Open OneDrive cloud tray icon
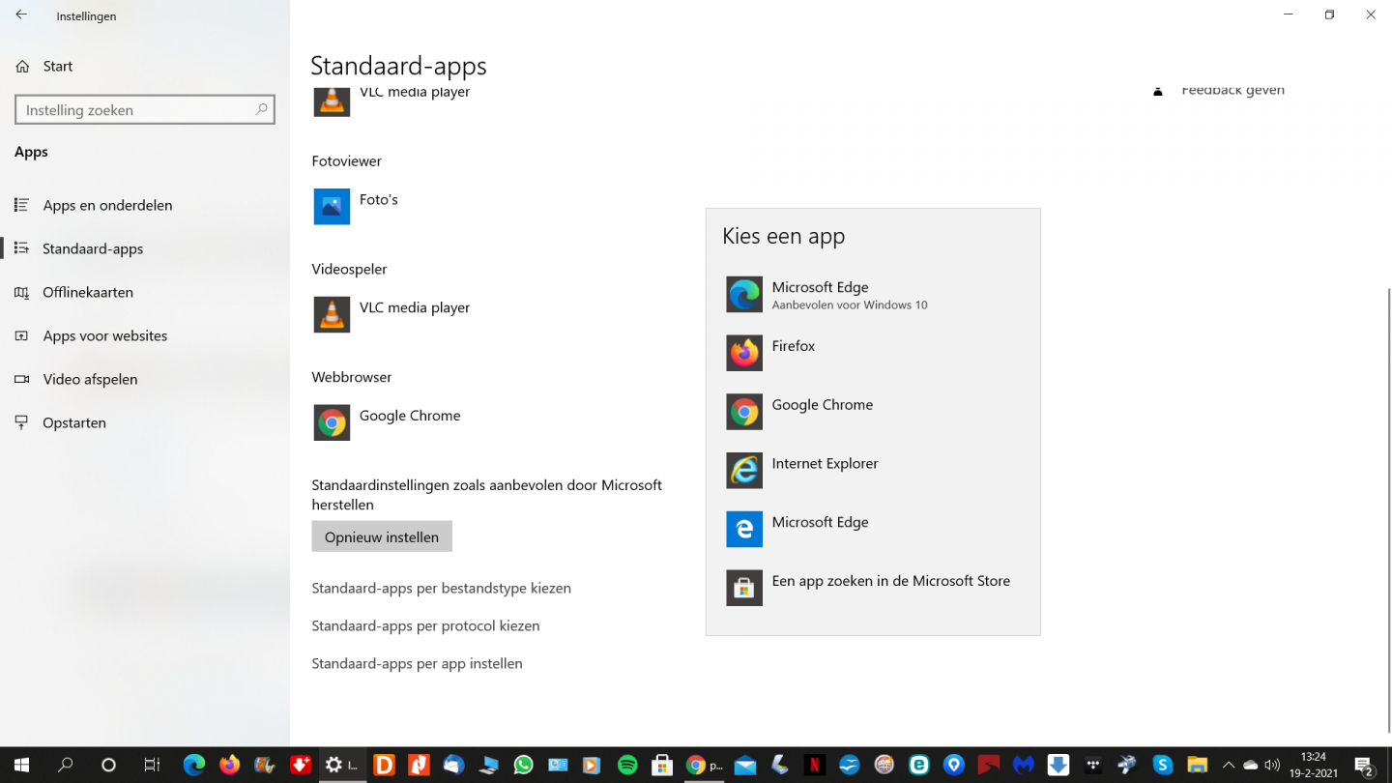Screen dimensions: 1392x783 (1251, 765)
